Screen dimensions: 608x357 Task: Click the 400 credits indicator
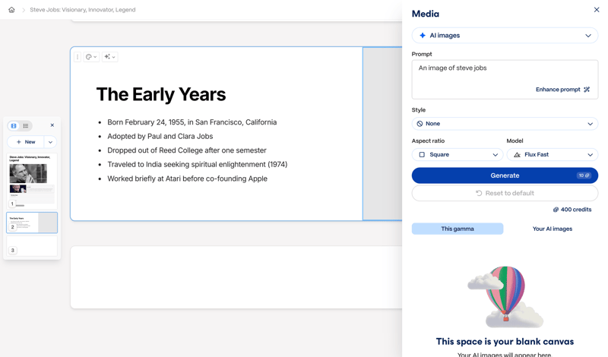tap(572, 210)
